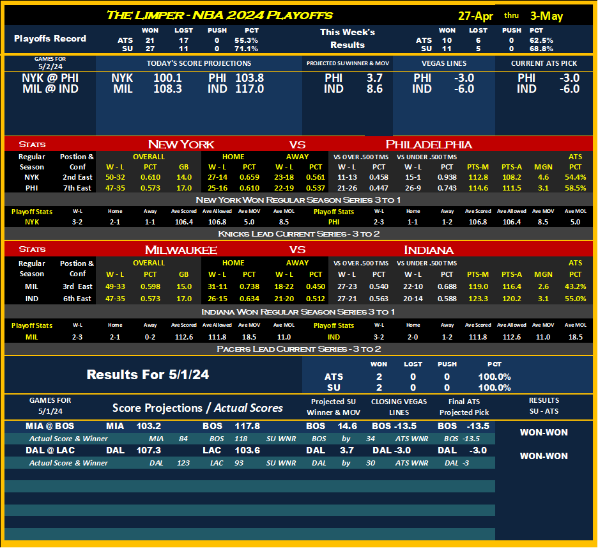Viewport: 598px width, 548px height.
Task: Click the "TODAY'S SCORE PROJECTIONS" header
Action: click(x=199, y=63)
